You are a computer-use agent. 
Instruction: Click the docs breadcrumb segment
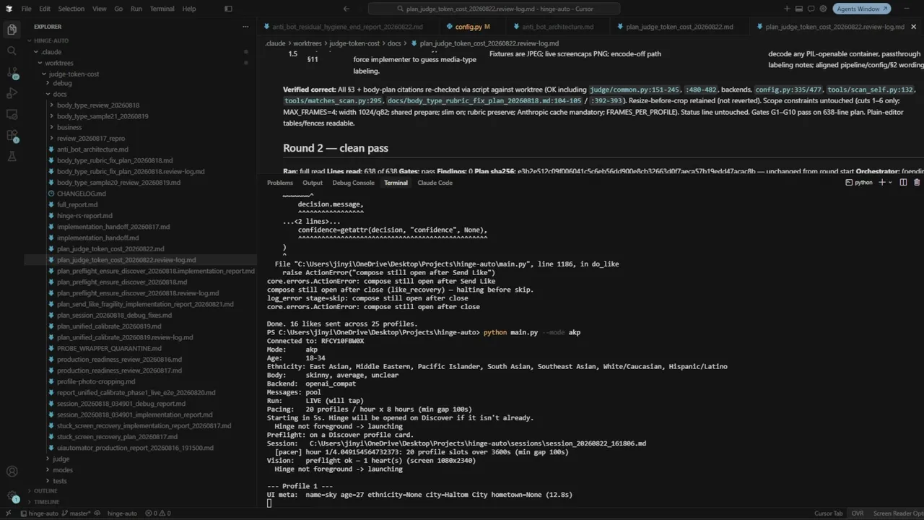[394, 43]
